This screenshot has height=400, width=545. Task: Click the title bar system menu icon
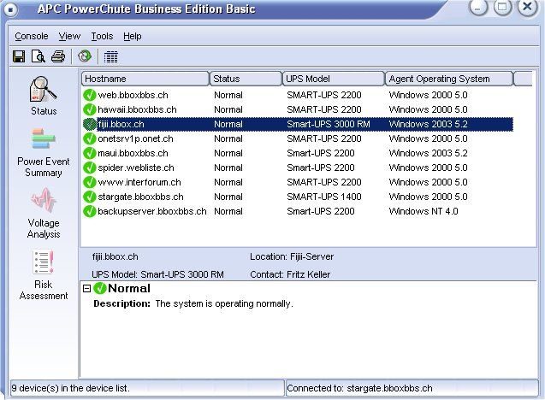coord(11,9)
